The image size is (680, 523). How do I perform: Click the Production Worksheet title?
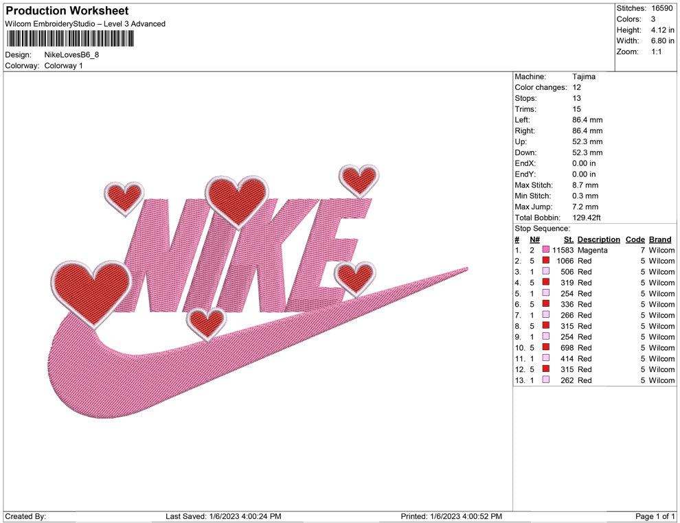(66, 11)
